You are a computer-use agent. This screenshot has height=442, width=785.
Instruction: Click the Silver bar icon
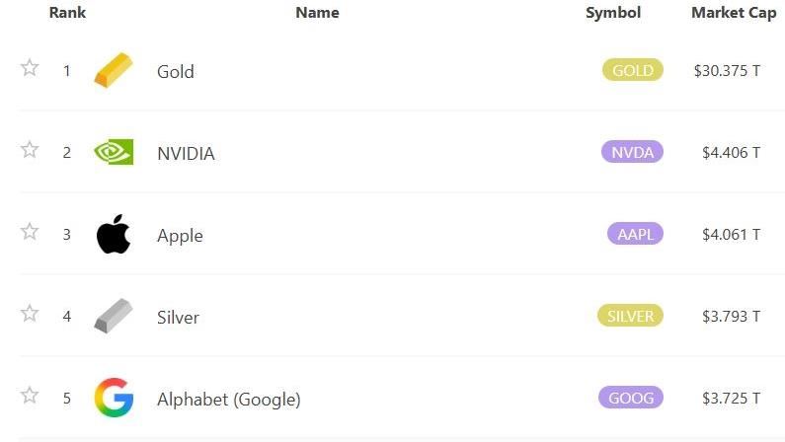click(x=113, y=317)
